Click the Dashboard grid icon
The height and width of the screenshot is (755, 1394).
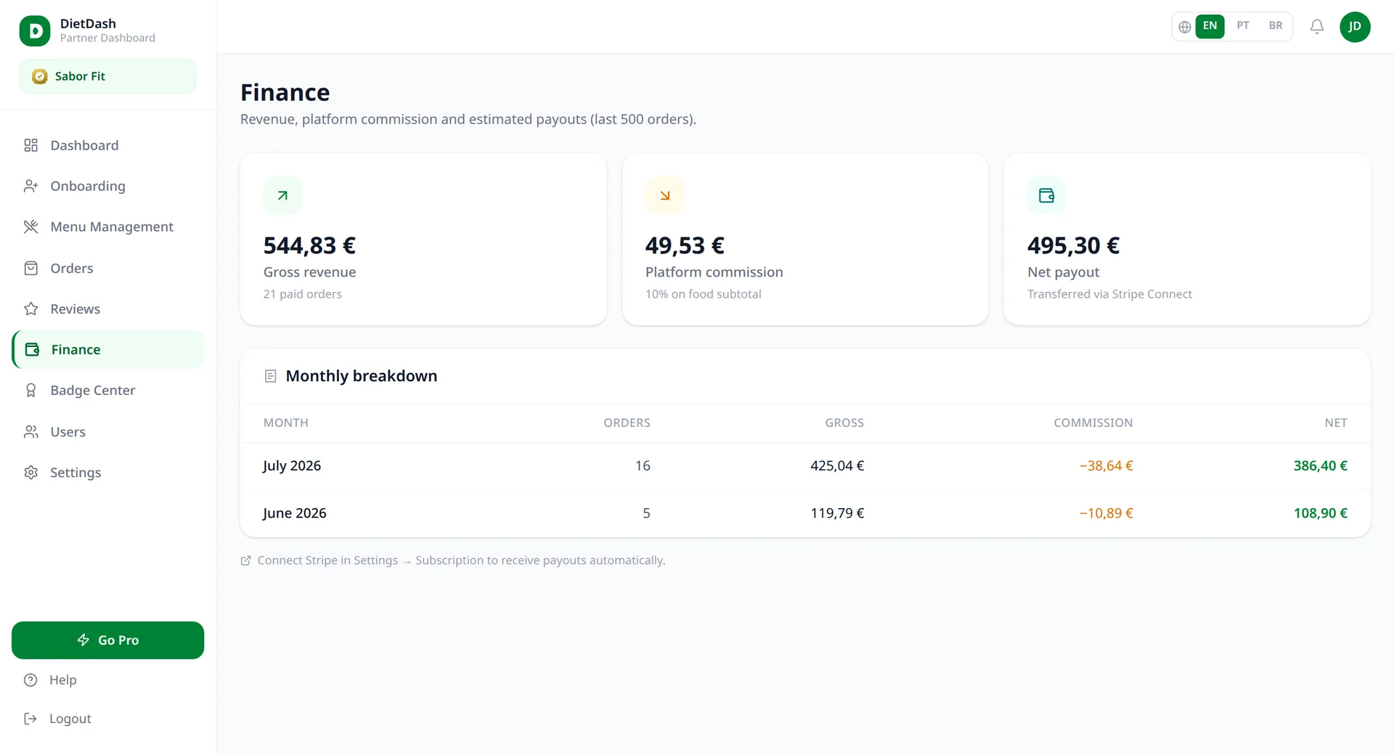click(30, 145)
